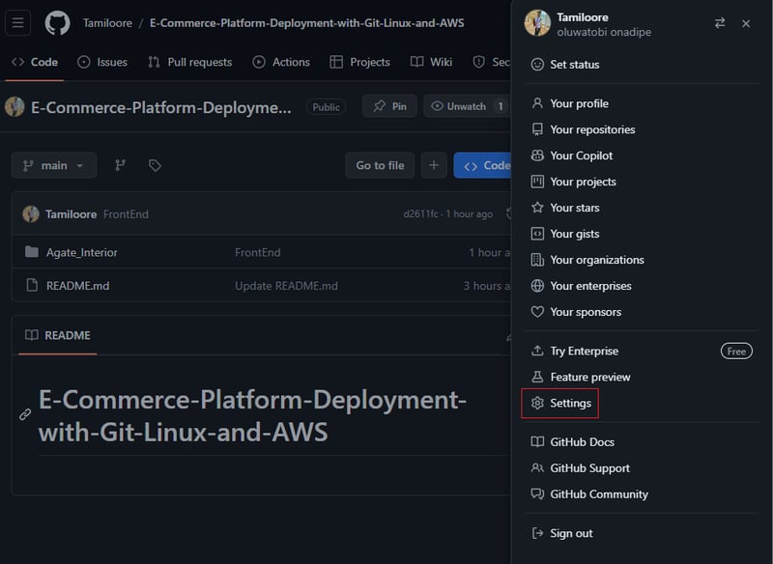
Task: Close the user menu panel
Action: coord(746,23)
